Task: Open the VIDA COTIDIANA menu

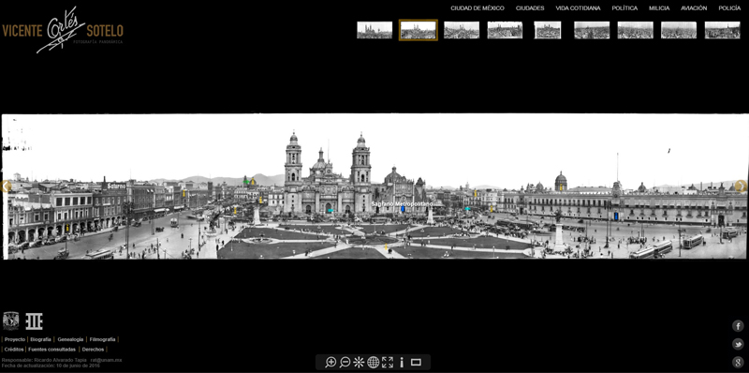Action: (578, 8)
